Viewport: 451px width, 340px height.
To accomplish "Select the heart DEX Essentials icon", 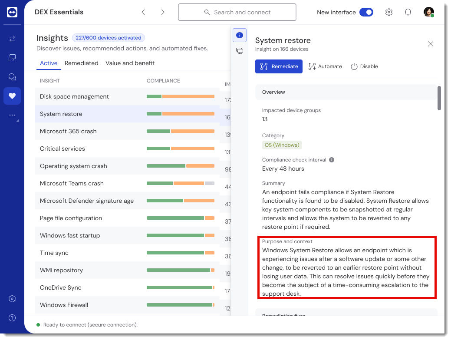I will [x=12, y=96].
